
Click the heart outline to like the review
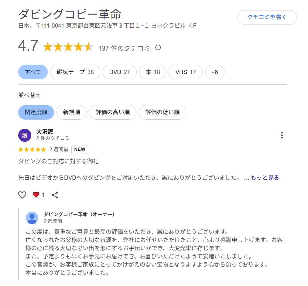pos(22,195)
